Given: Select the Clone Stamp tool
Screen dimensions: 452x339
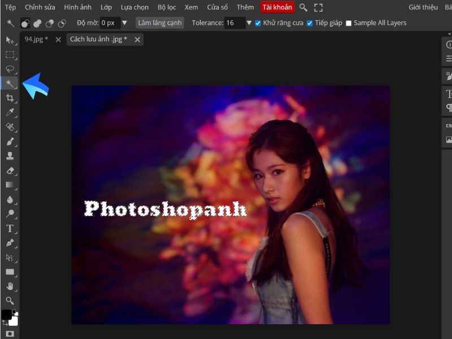Looking at the screenshot, I should pyautogui.click(x=10, y=156).
